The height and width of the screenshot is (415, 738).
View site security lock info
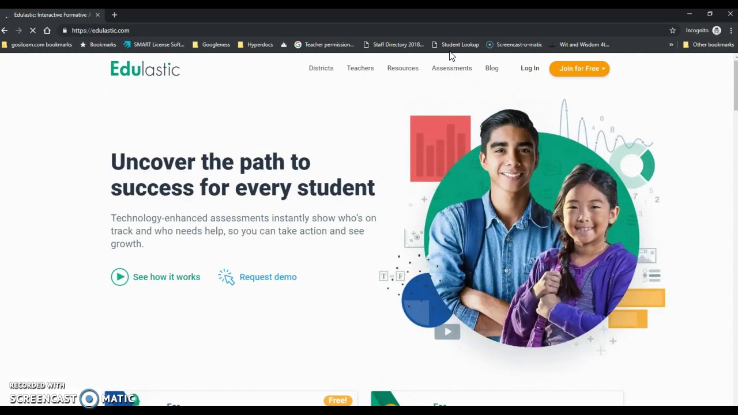pos(65,31)
